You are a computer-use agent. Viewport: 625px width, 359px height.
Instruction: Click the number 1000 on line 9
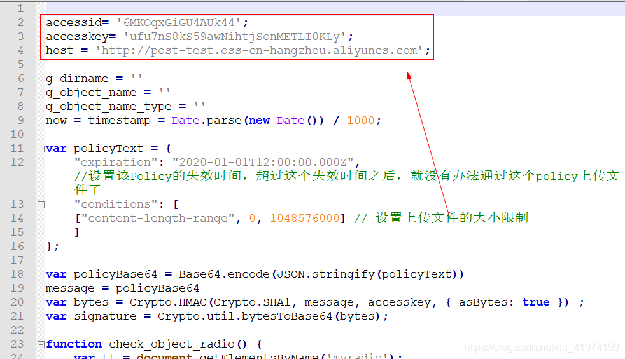pyautogui.click(x=361, y=120)
